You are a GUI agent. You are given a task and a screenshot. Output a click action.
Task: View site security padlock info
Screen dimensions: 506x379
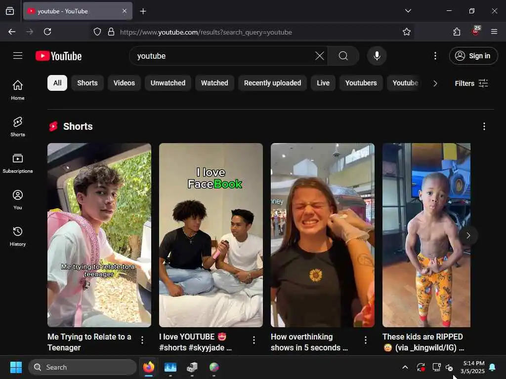coord(111,32)
